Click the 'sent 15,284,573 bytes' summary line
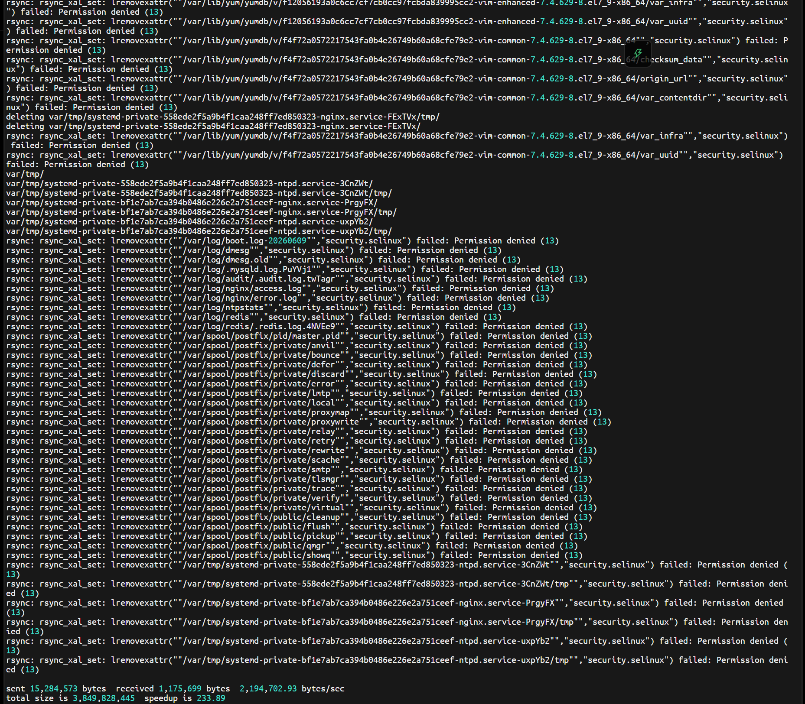This screenshot has height=704, width=805. tap(175, 689)
